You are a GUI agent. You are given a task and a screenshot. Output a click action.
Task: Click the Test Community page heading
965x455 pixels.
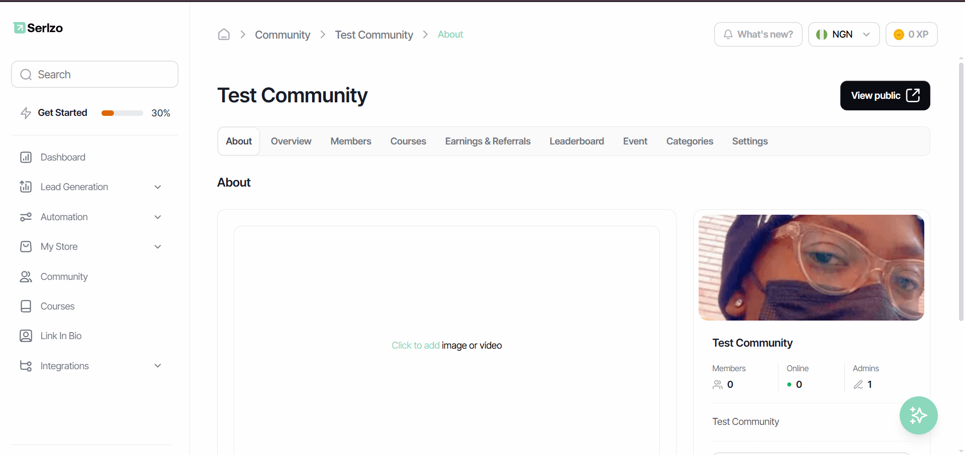(293, 95)
